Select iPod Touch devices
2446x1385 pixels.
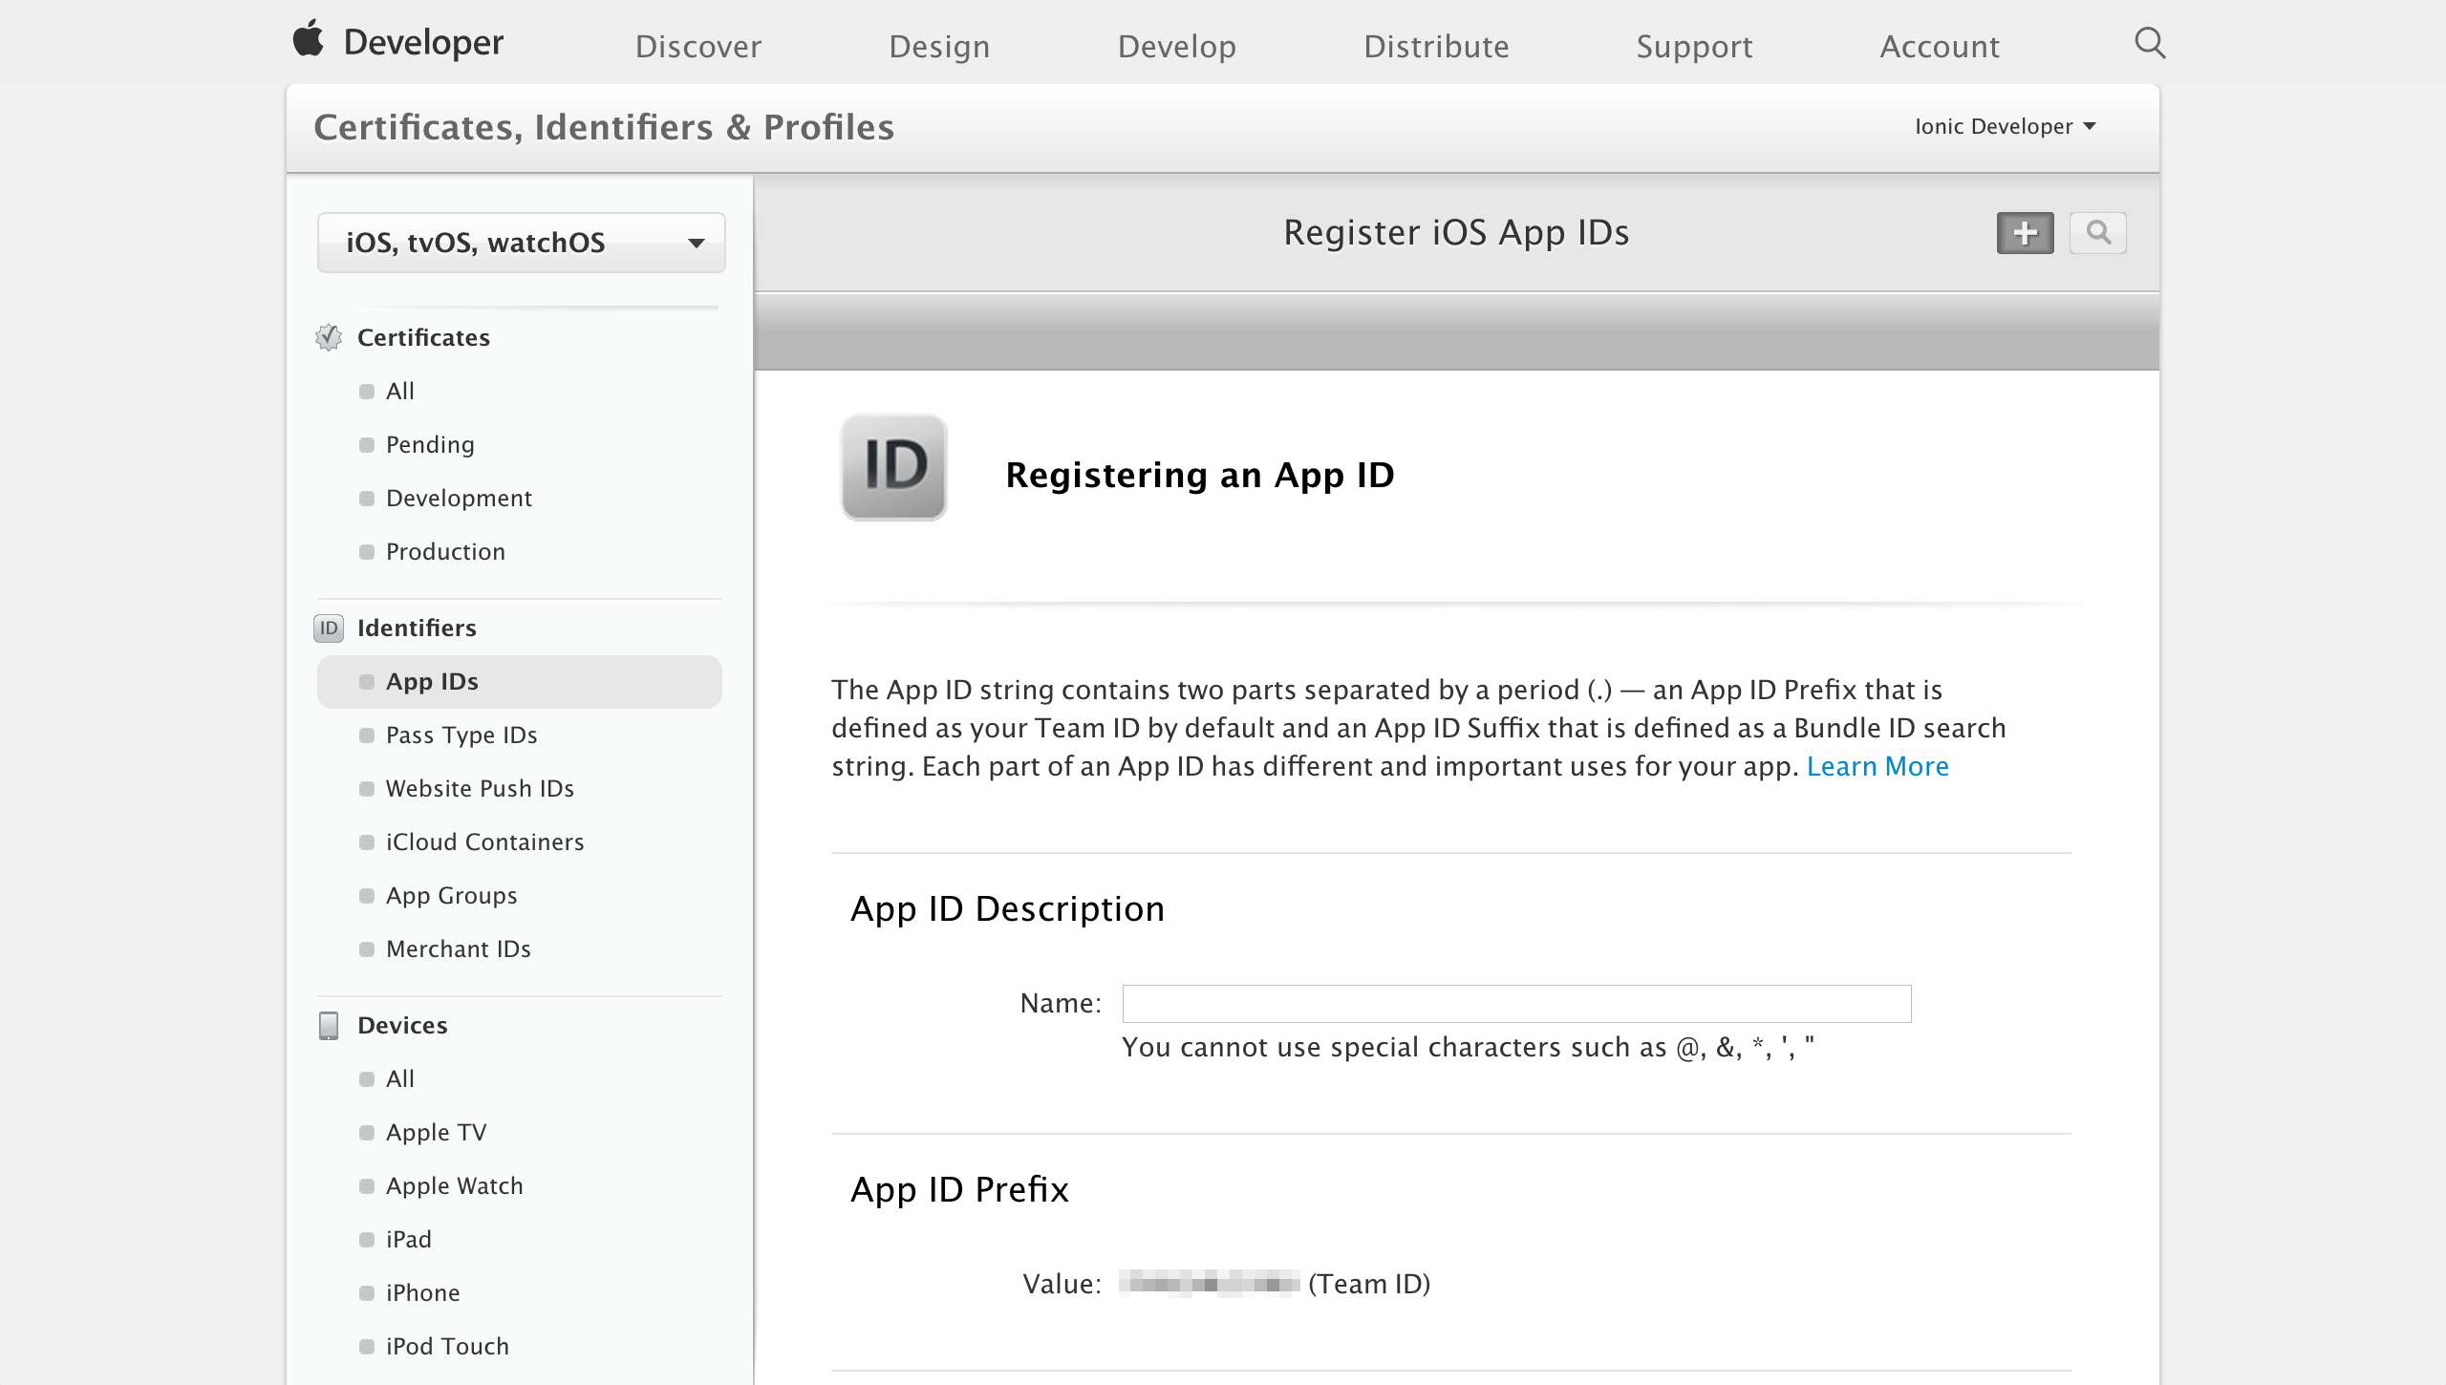point(447,1346)
